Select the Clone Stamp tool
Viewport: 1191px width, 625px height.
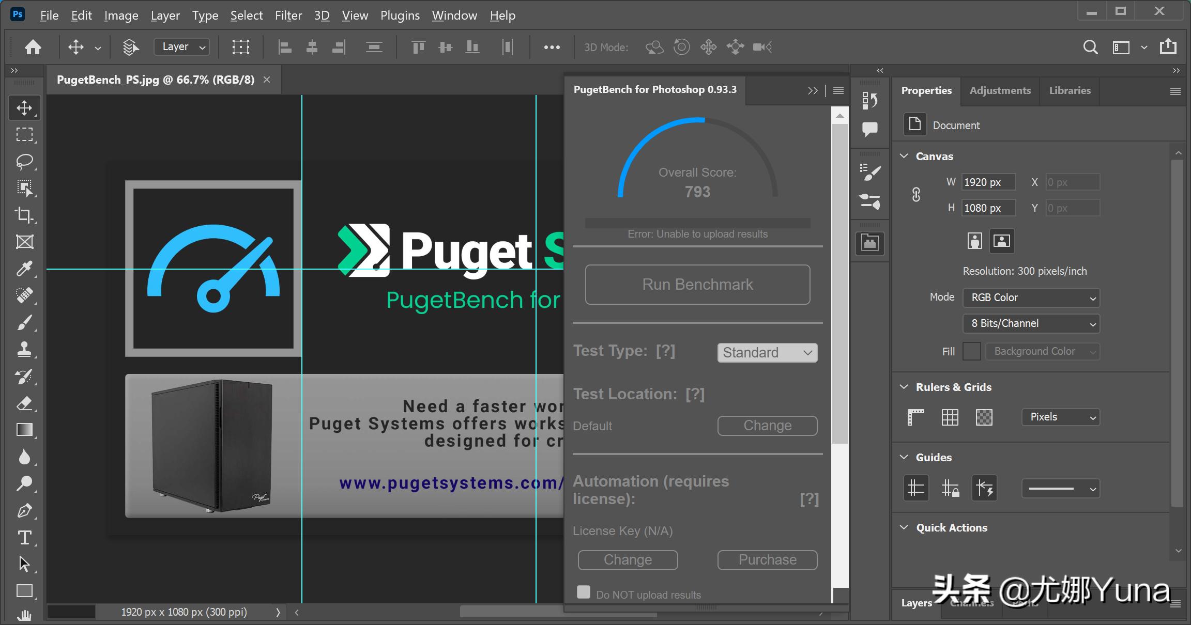[x=24, y=350]
